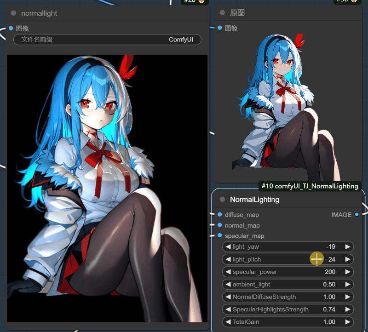Decrease SpecularHighlightsStrength with the left arrow
Screen dimensions: 368x332
(x=228, y=309)
